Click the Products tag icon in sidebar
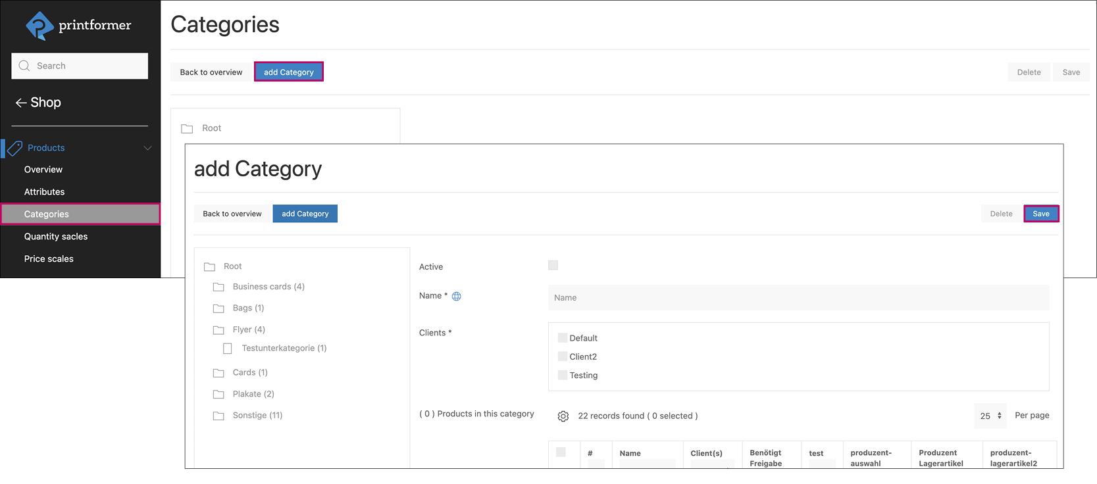Image resolution: width=1097 pixels, height=484 pixels. (x=15, y=148)
